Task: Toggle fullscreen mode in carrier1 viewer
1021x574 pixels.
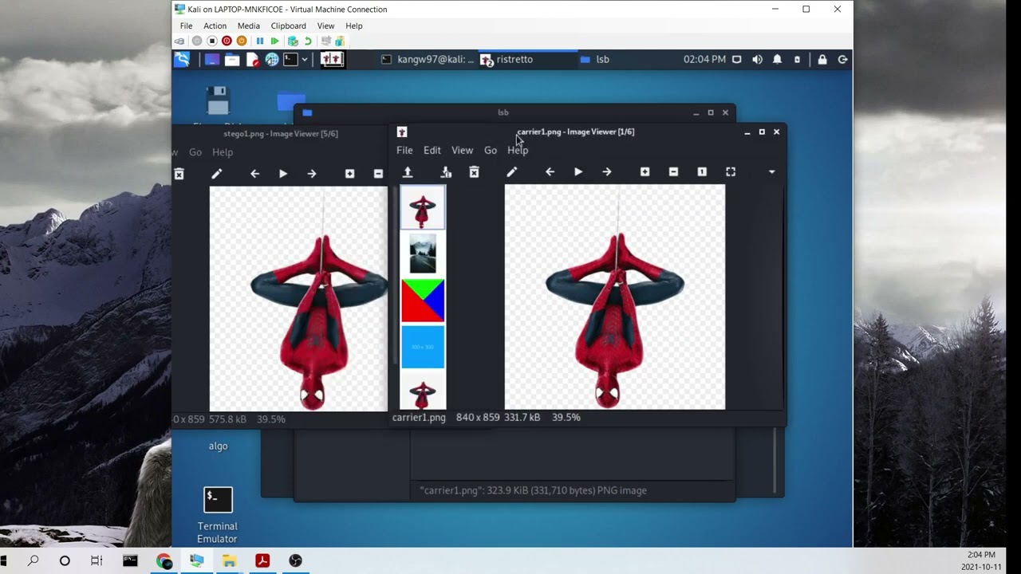Action: (731, 172)
